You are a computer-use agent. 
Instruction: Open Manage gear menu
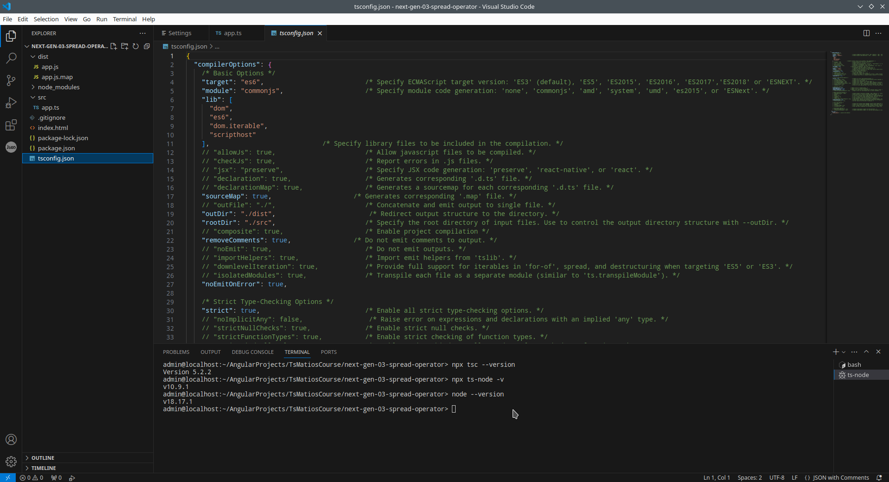click(x=11, y=462)
